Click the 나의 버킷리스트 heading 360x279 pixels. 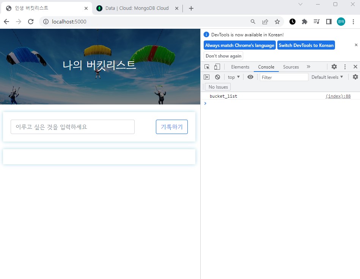(99, 65)
